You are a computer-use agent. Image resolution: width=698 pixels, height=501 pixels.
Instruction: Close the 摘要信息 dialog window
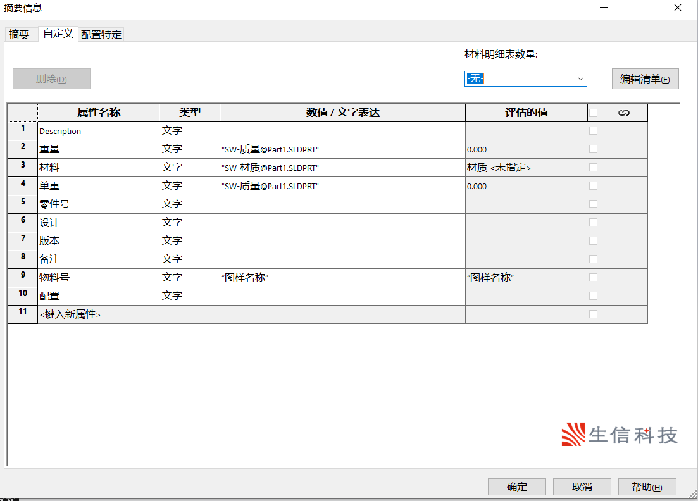[678, 8]
